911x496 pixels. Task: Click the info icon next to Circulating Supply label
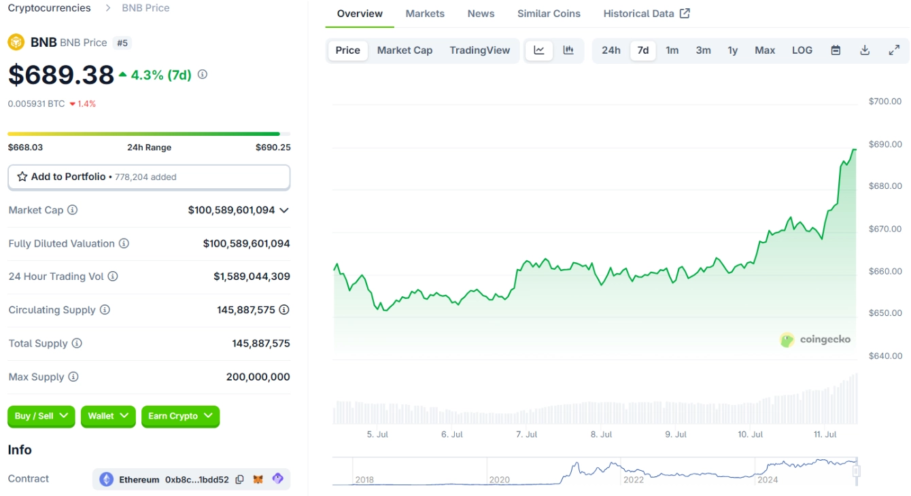point(105,310)
